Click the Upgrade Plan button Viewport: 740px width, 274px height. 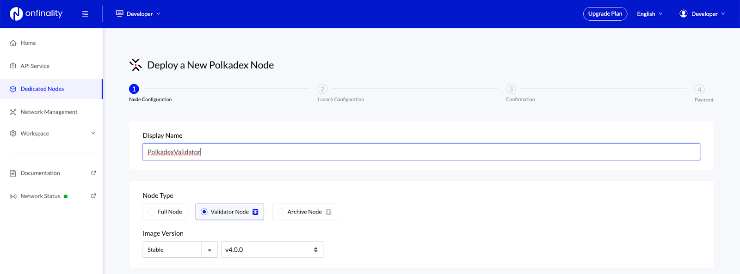(605, 14)
